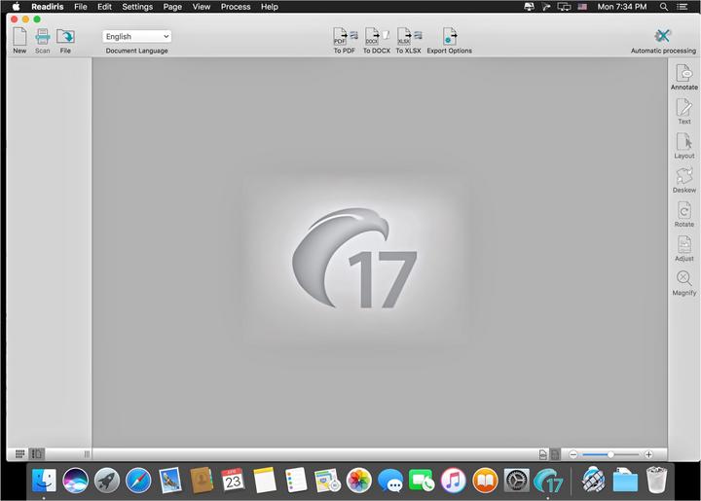The height and width of the screenshot is (501, 701).
Task: Open Reminders from the Dock
Action: pyautogui.click(x=296, y=481)
